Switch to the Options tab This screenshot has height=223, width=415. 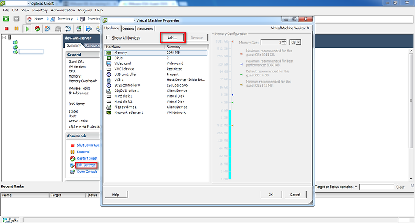point(128,29)
